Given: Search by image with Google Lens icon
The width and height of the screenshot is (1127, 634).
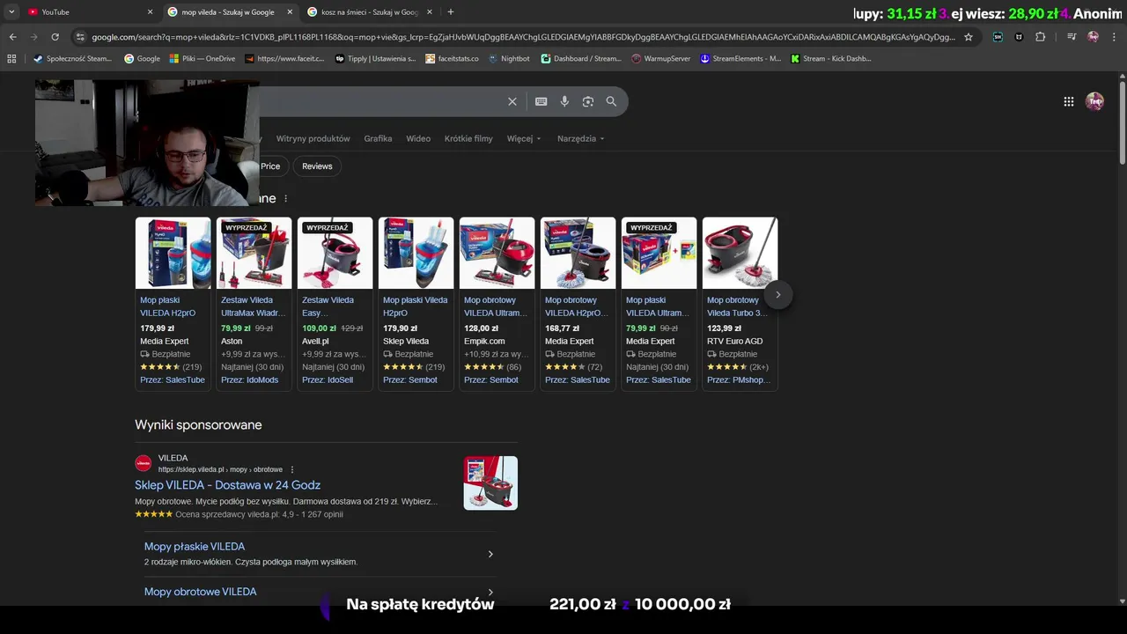Looking at the screenshot, I should (x=588, y=101).
